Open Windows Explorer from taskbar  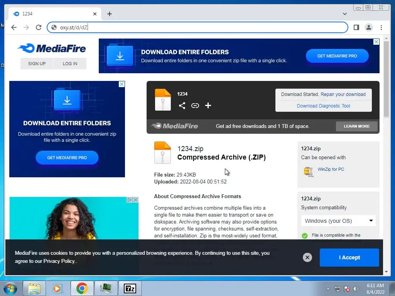[x=34, y=288]
